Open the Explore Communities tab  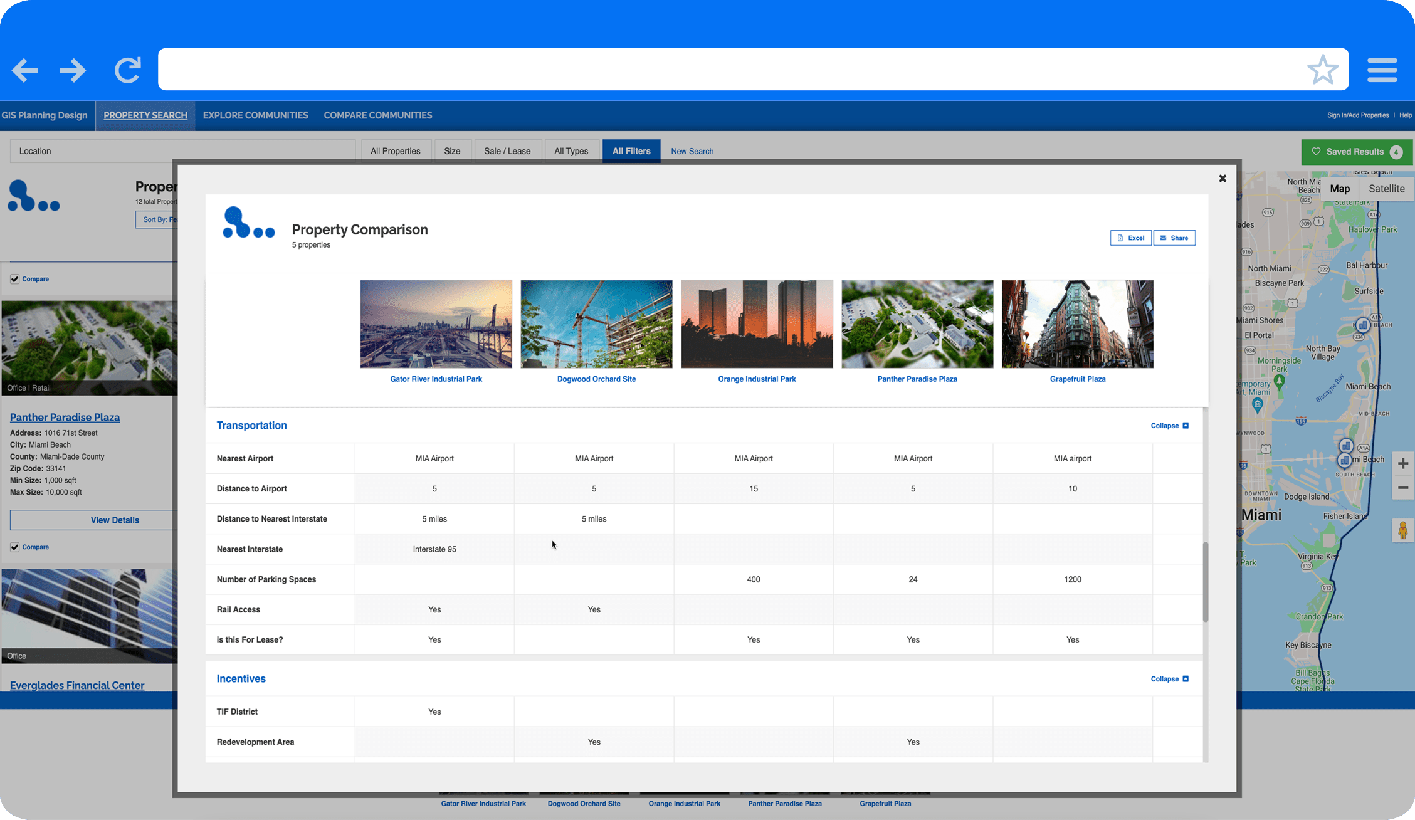255,115
